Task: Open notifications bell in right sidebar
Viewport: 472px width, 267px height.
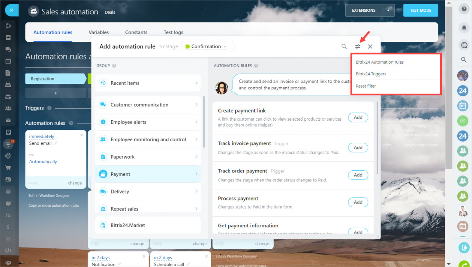Action: (464, 28)
